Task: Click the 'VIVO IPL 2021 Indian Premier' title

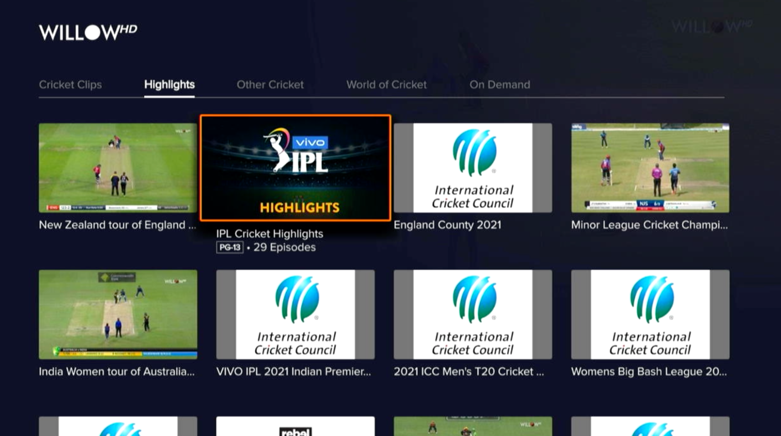Action: tap(293, 372)
